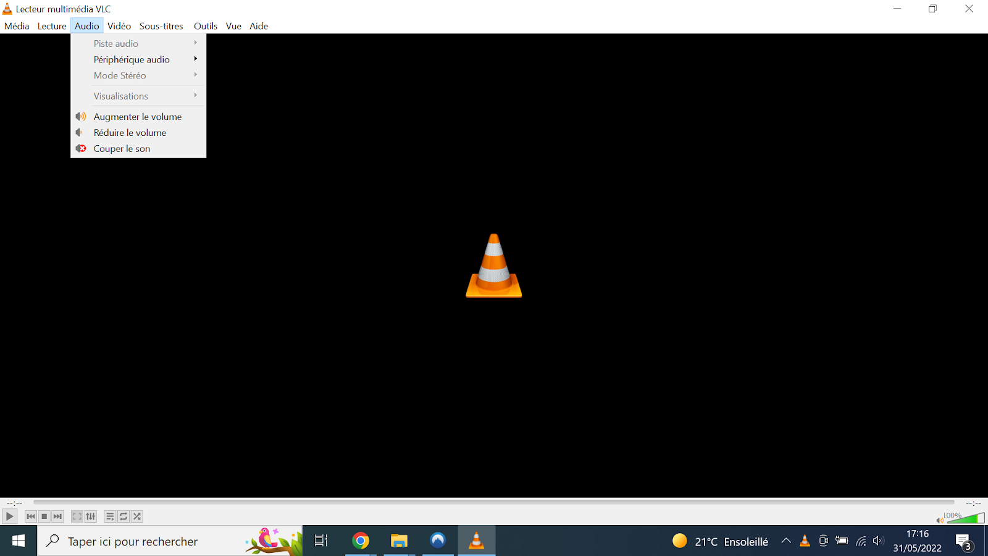This screenshot has width=988, height=556.
Task: Click the playback seek bar
Action: click(x=494, y=502)
